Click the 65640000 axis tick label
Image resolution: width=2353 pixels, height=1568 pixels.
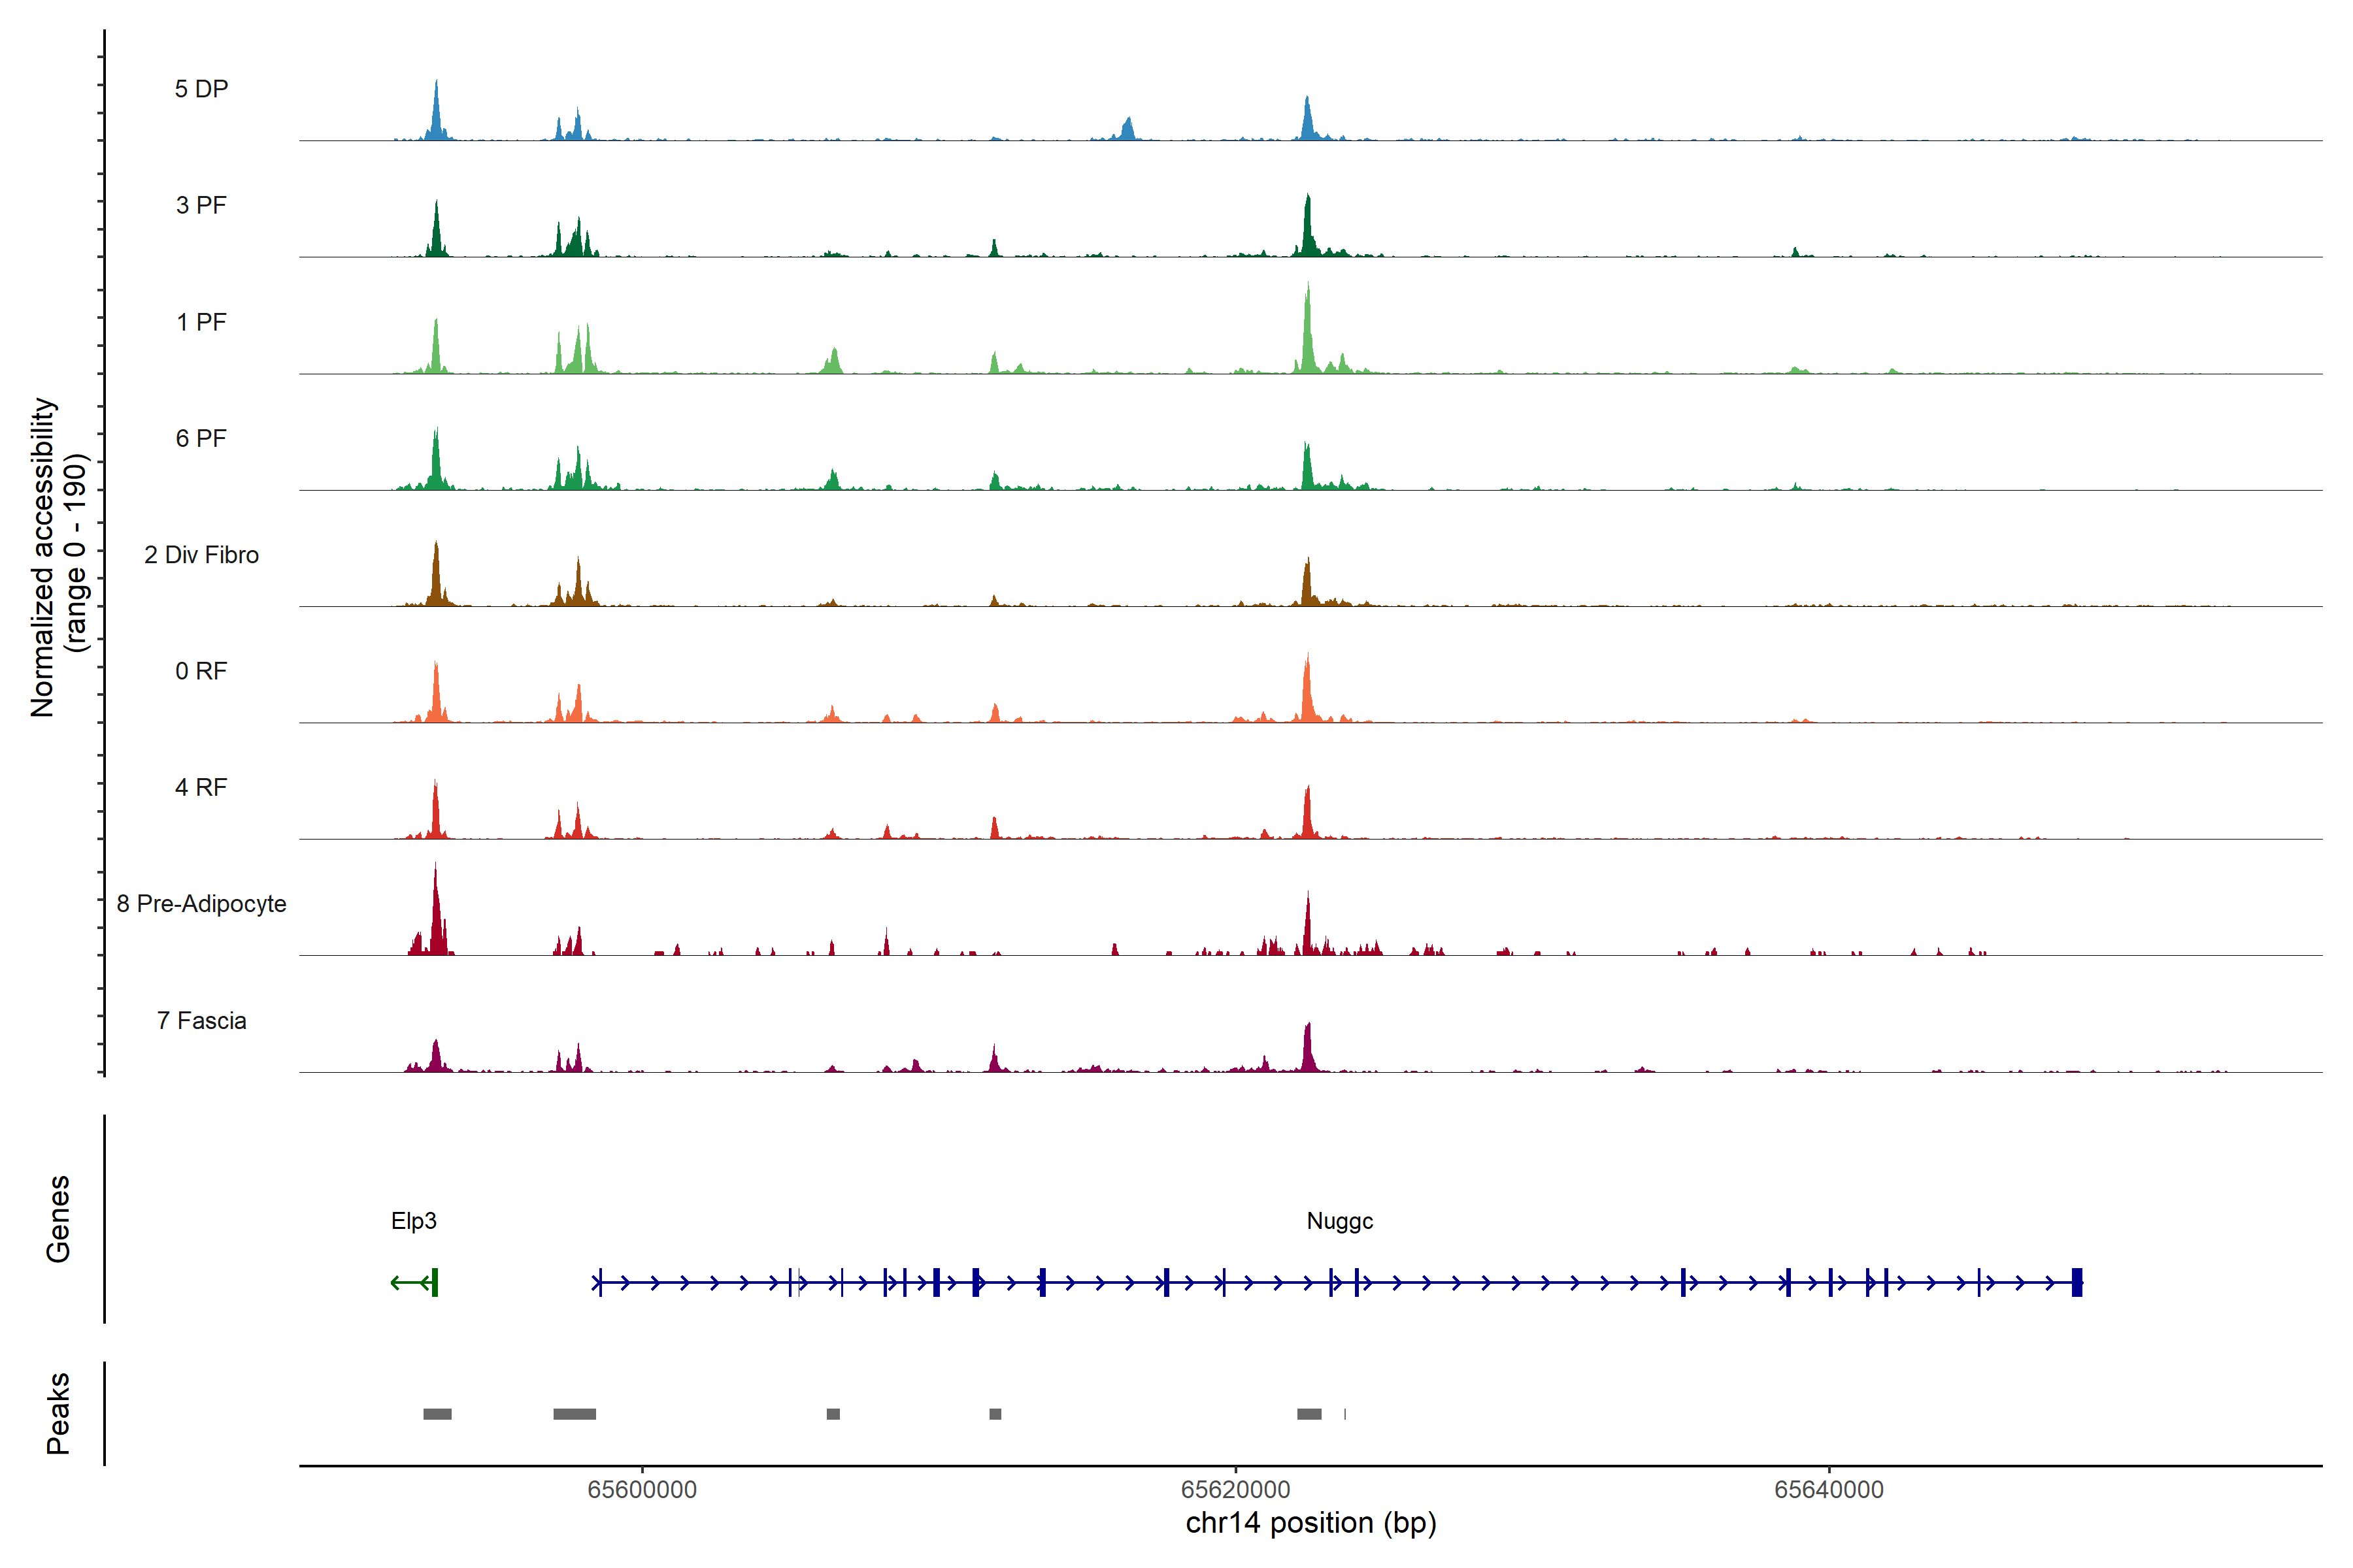(1829, 1490)
